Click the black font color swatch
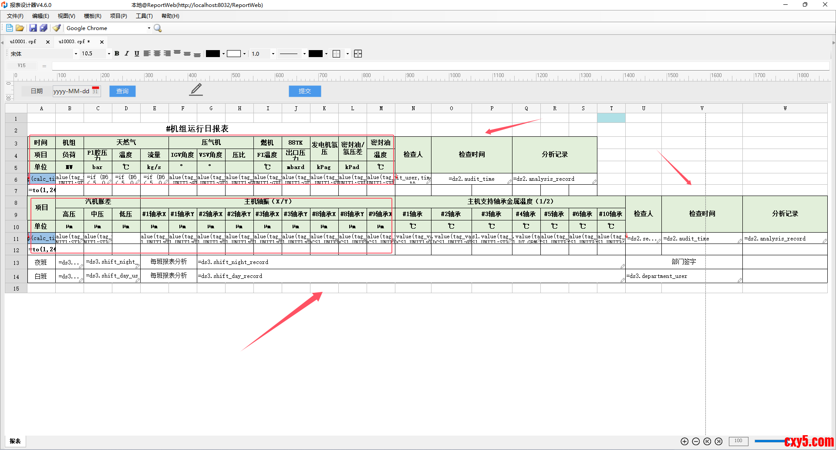Image resolution: width=836 pixels, height=450 pixels. 212,54
